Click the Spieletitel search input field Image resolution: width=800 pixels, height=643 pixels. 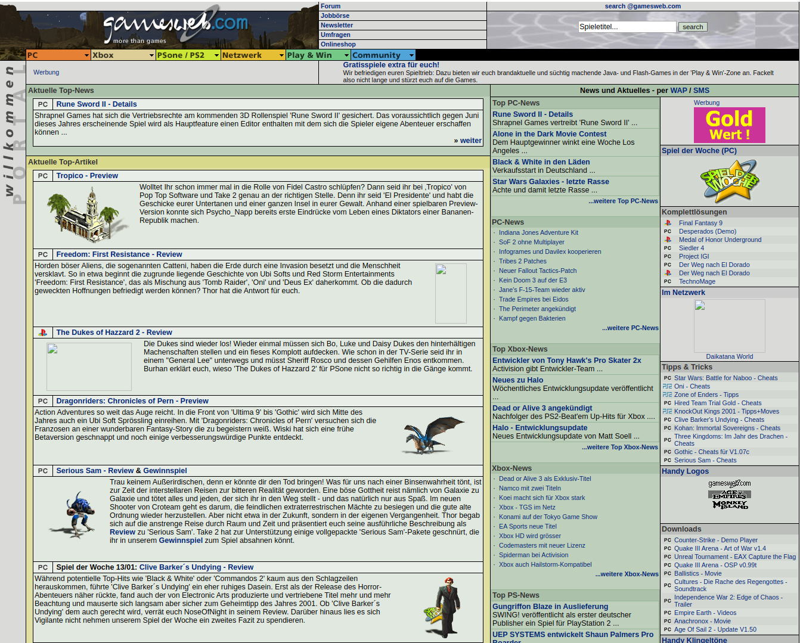pos(627,27)
